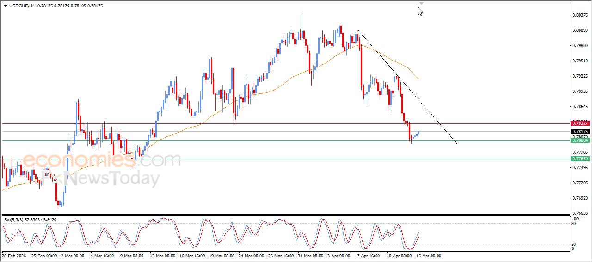592x262 pixels.
Task: Select the green 0.78004 price label
Action: tap(580, 140)
